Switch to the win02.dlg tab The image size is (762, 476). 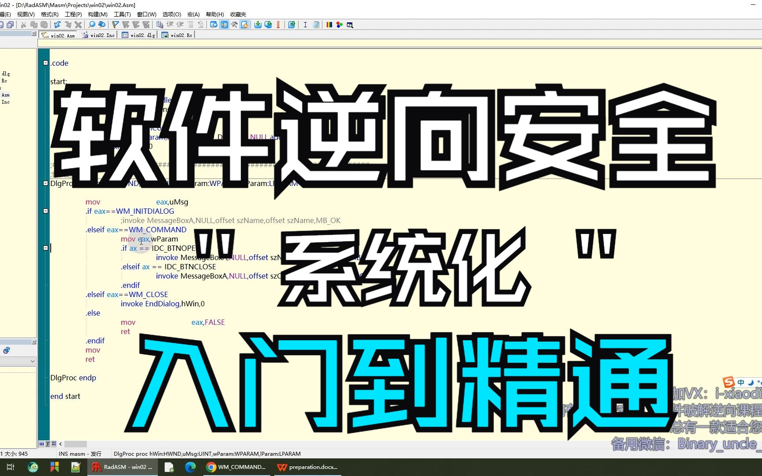point(138,35)
